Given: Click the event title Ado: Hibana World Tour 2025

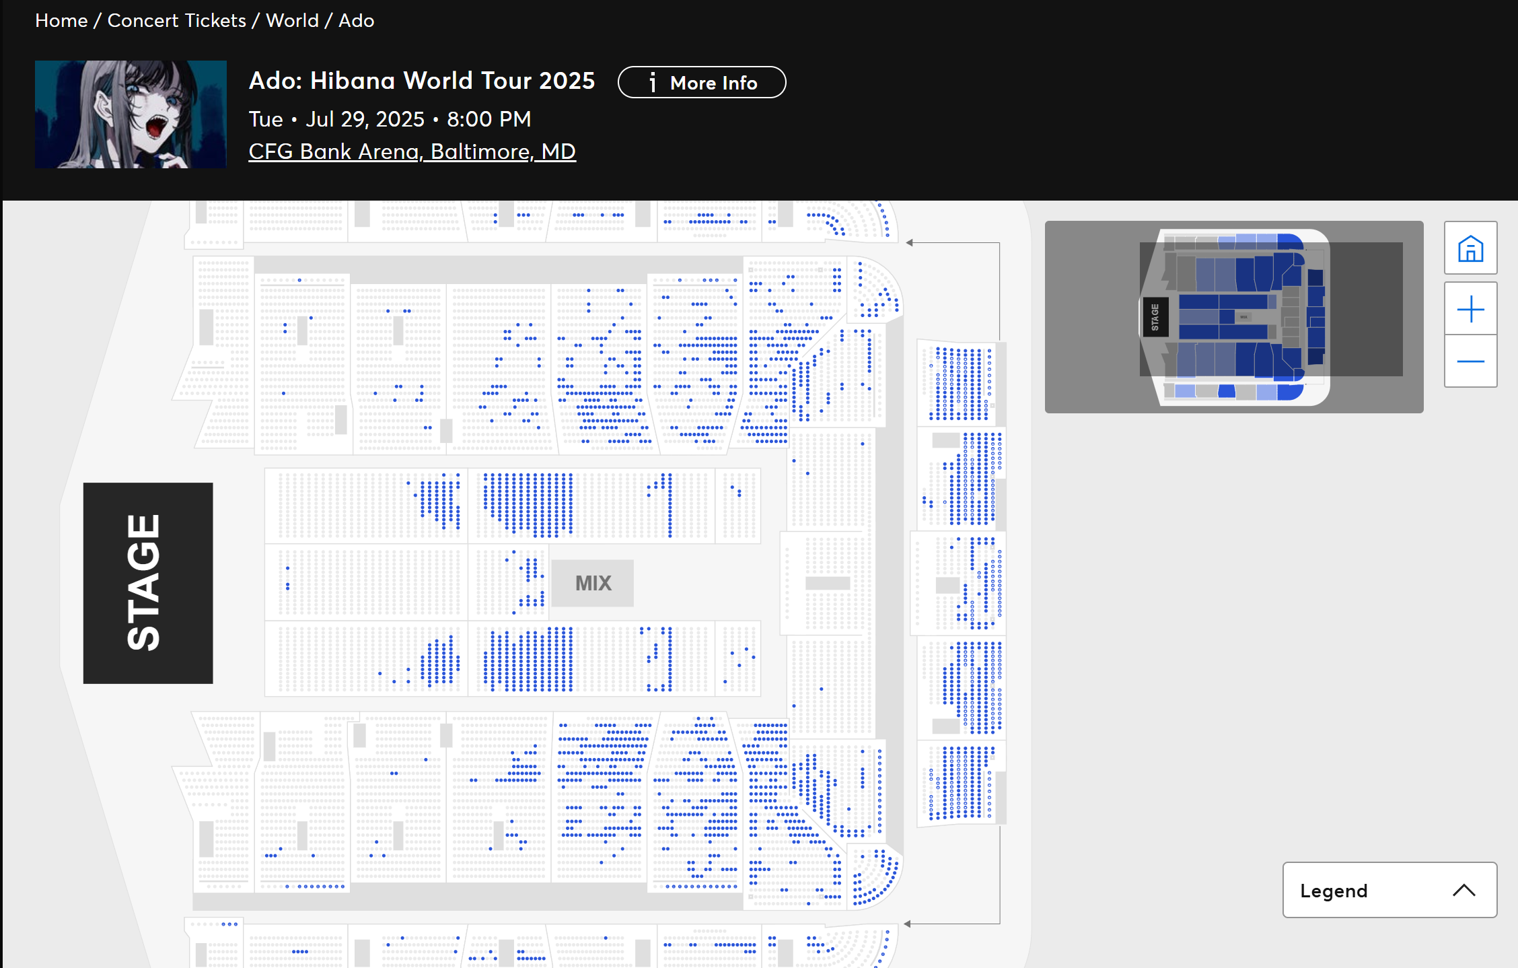Looking at the screenshot, I should [x=422, y=81].
